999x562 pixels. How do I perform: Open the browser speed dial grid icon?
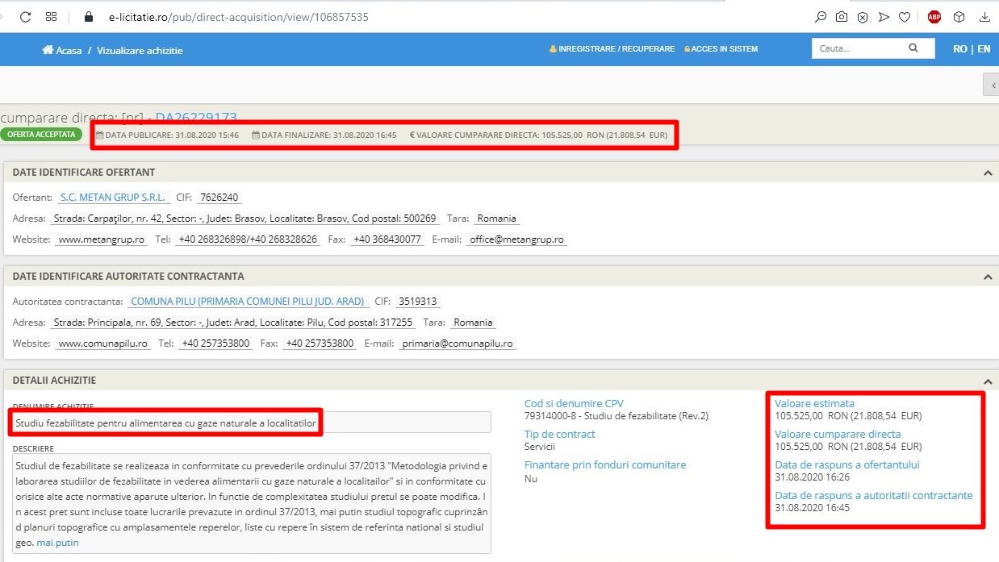pyautogui.click(x=52, y=16)
